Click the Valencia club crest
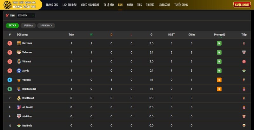Viewport: 254px width, 130px height. tap(19, 80)
